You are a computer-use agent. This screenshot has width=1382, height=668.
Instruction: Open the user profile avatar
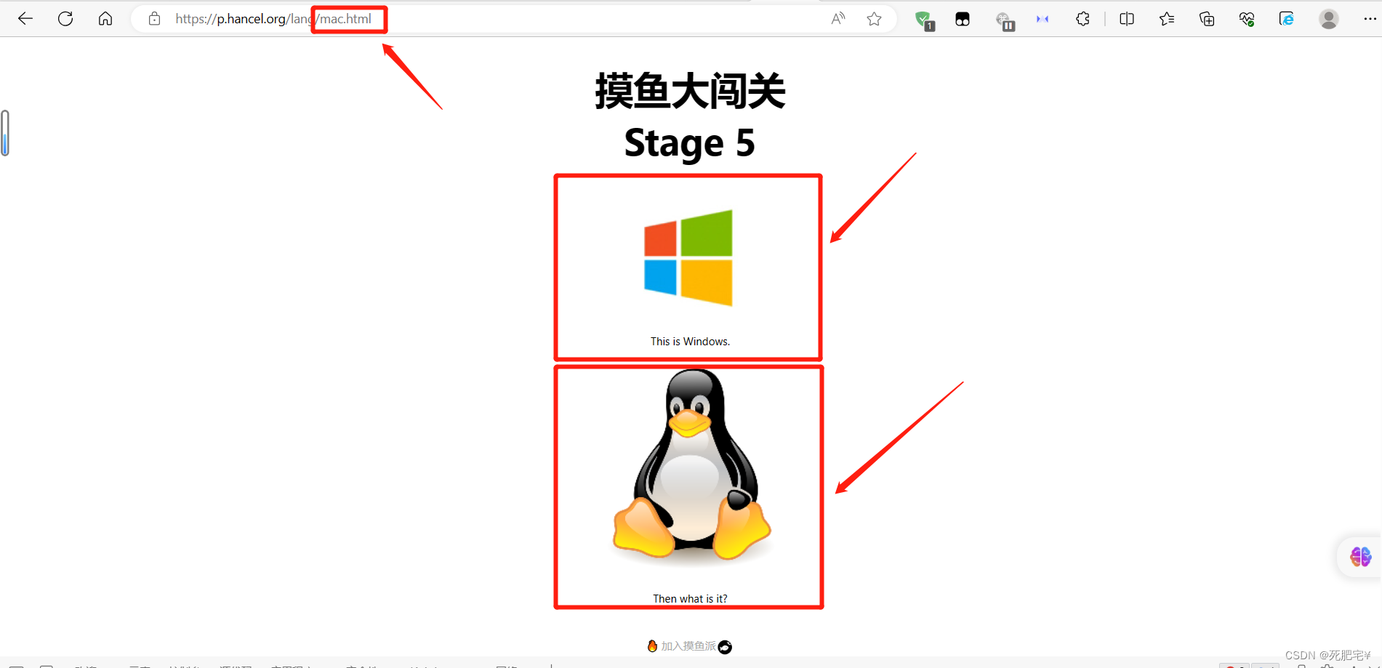click(x=1329, y=19)
